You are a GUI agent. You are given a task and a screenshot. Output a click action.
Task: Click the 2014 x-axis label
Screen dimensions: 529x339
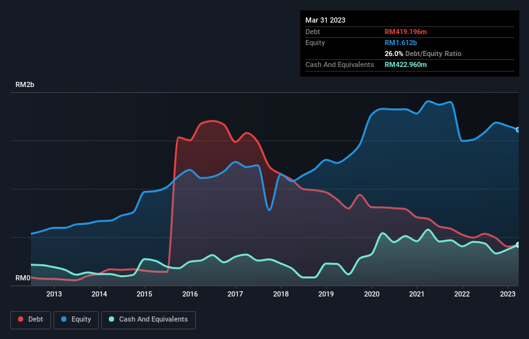pos(99,294)
